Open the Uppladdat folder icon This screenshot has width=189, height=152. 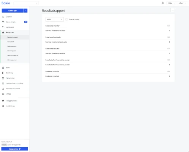[x=3, y=27]
